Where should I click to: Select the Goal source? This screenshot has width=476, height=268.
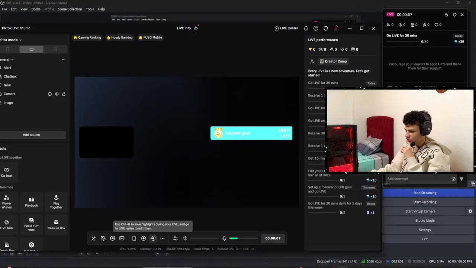pos(7,85)
